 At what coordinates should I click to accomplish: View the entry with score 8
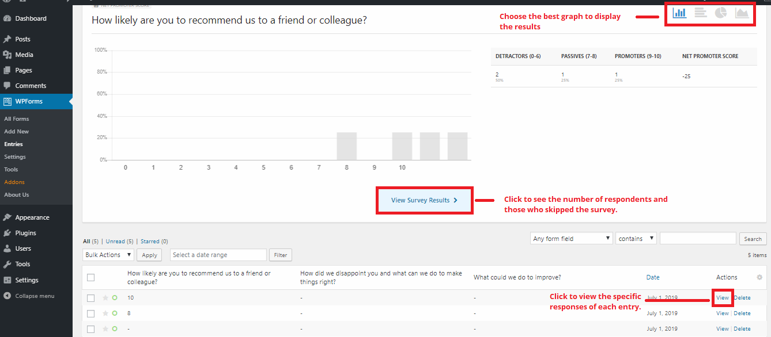(723, 313)
